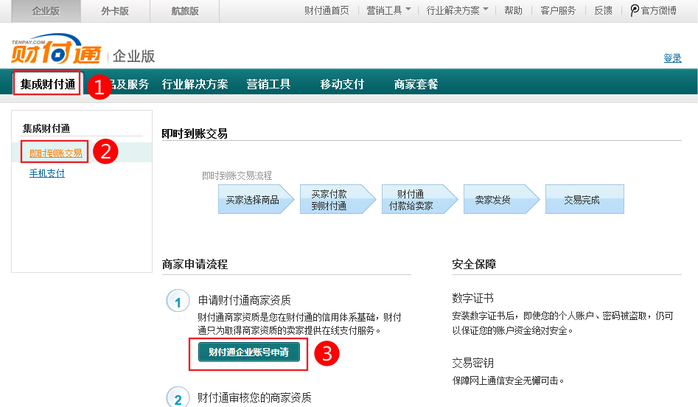Click the Tenpay logo

[55, 50]
